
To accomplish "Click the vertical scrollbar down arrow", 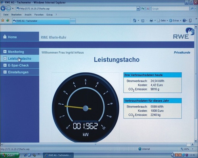I will 196,141.
